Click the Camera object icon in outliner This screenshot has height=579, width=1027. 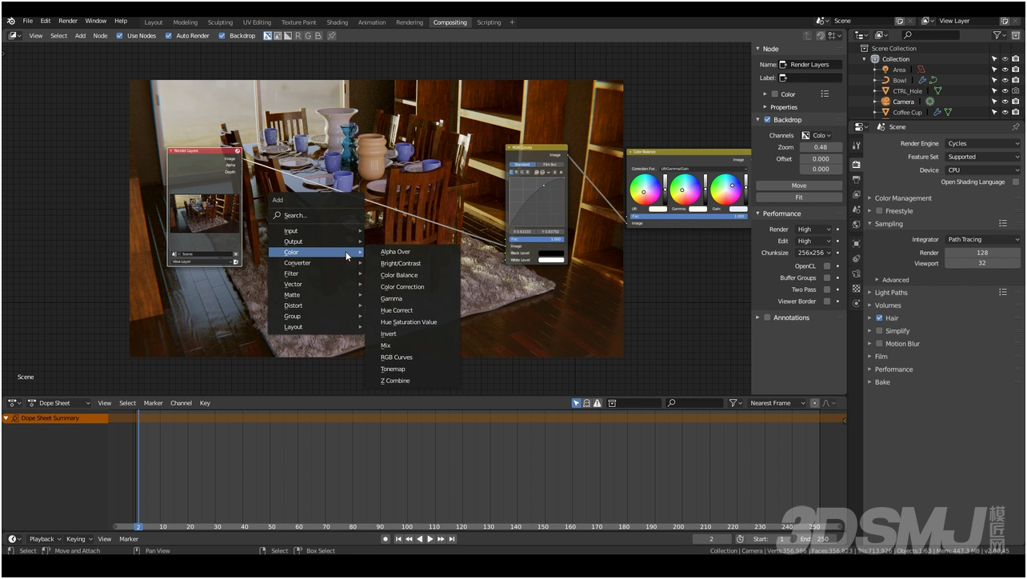pos(885,102)
